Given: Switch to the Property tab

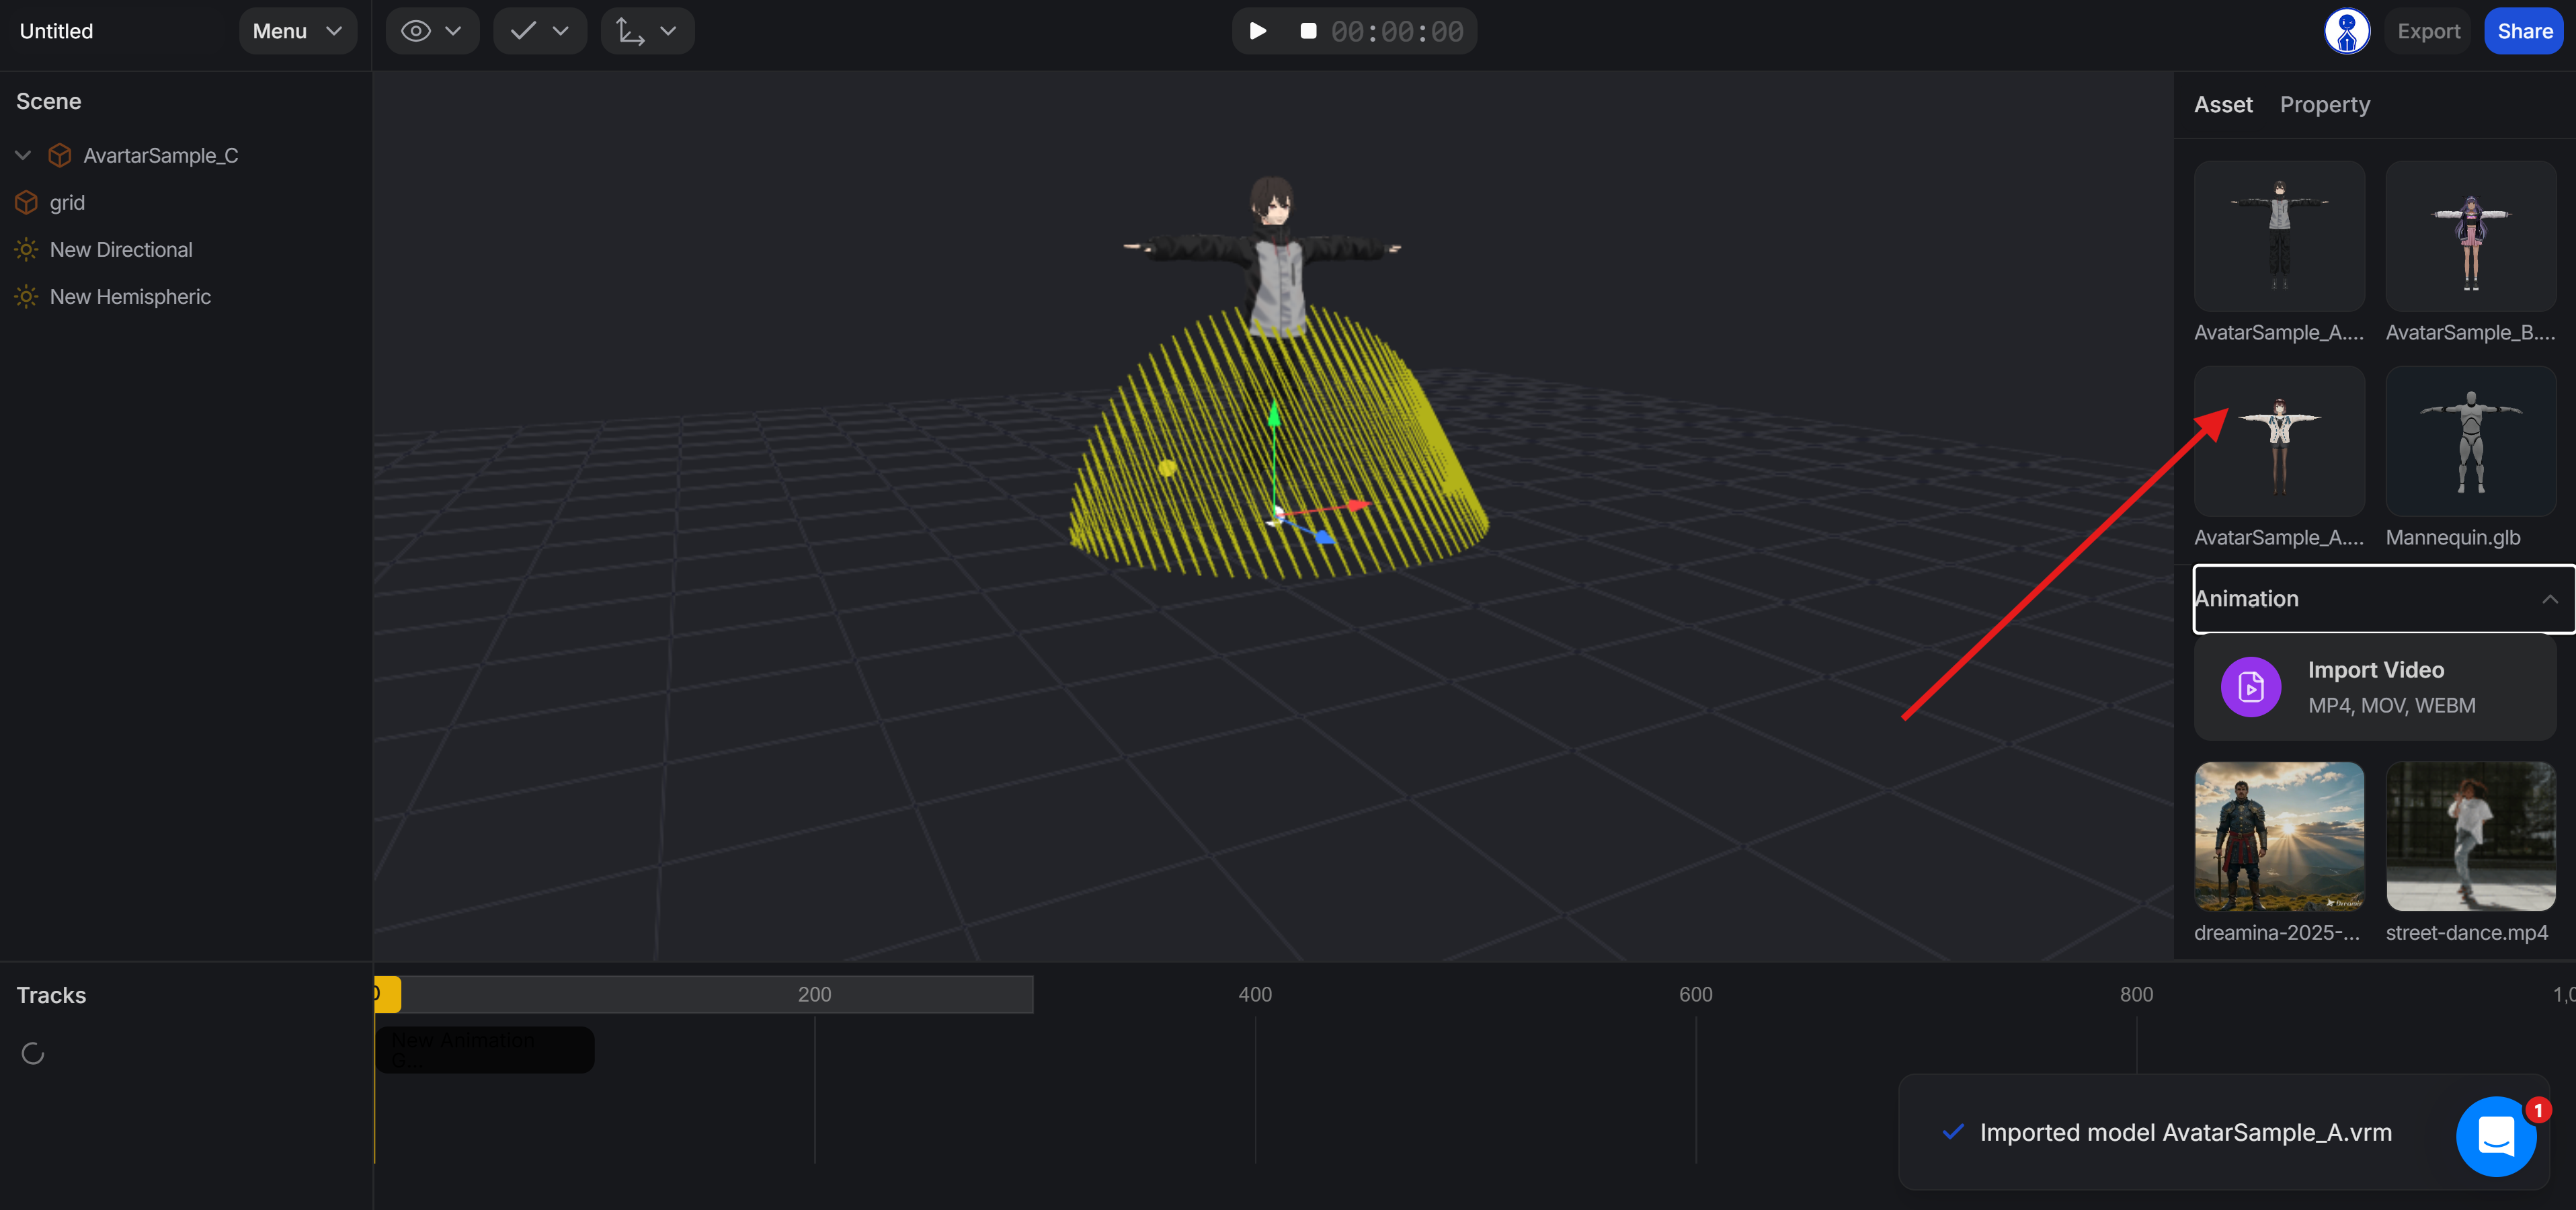Looking at the screenshot, I should [2324, 104].
